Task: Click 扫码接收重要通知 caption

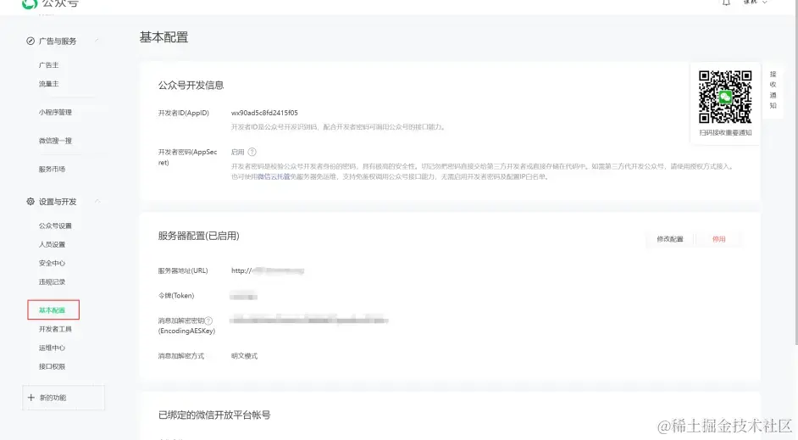Action: [725, 133]
